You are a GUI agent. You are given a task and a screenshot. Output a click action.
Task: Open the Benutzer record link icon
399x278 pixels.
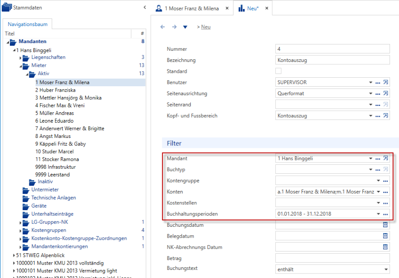click(386, 82)
